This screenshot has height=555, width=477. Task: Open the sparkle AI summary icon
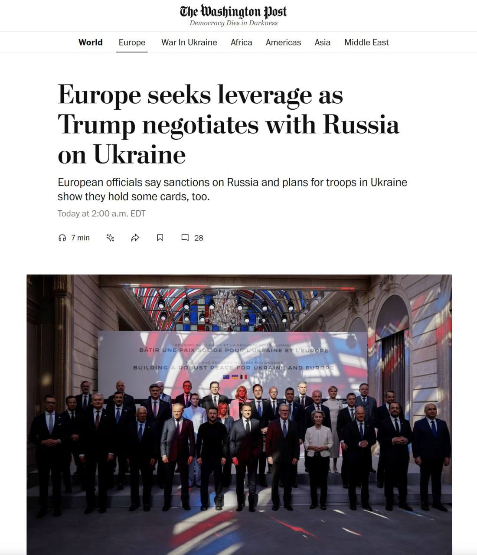110,238
